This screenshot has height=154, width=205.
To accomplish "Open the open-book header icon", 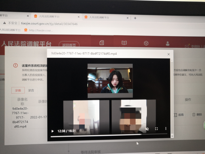I will coord(124,43).
